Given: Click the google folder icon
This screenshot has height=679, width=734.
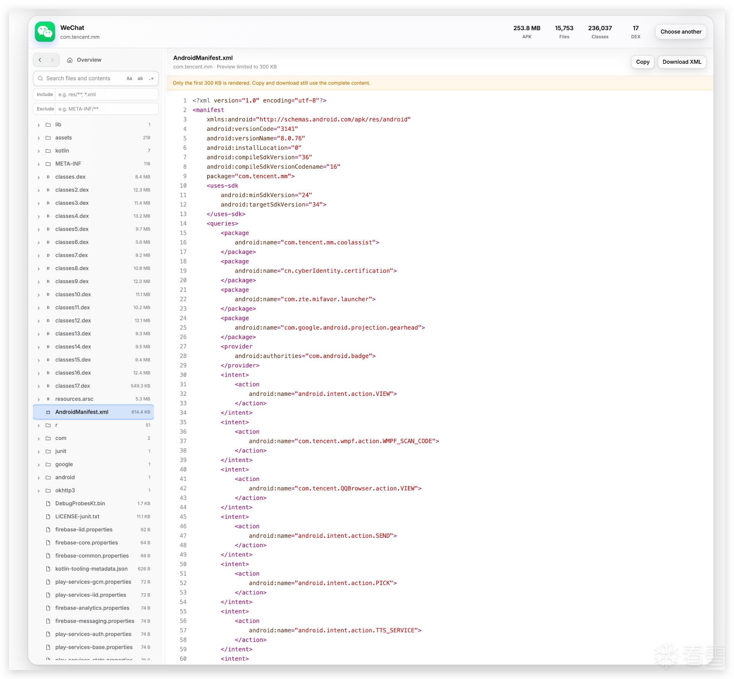Looking at the screenshot, I should coord(48,464).
